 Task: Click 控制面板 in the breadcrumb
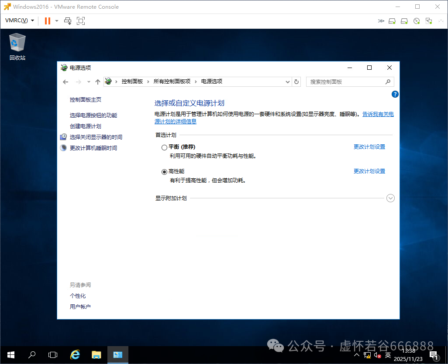tap(132, 82)
